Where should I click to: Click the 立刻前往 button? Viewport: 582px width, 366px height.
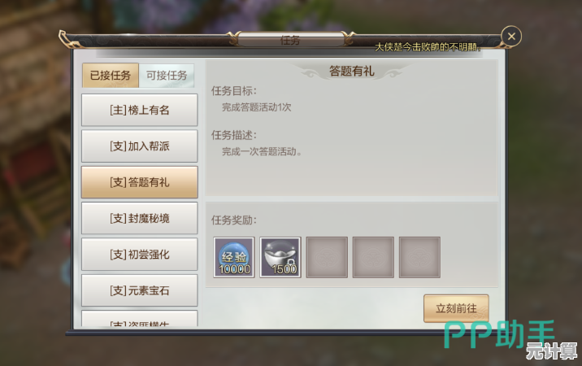[x=456, y=308]
